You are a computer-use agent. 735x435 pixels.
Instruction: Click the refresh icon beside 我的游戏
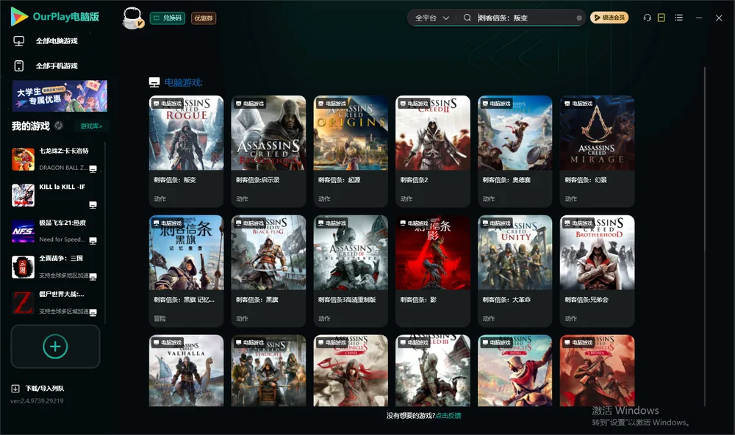[59, 126]
